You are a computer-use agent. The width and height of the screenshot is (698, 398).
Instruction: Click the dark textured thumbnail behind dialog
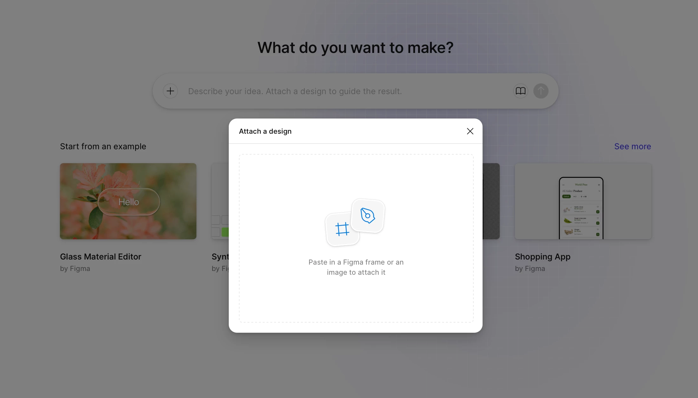(x=491, y=201)
